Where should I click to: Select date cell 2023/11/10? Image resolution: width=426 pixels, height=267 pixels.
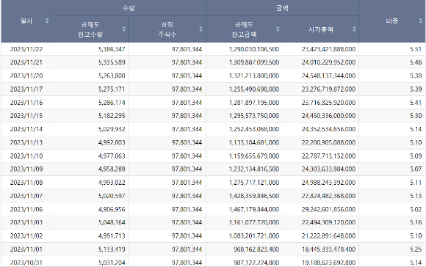(26, 156)
